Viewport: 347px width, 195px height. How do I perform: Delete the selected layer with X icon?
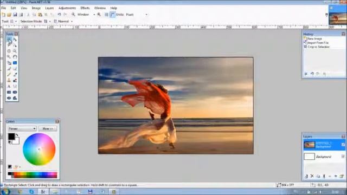312,176
